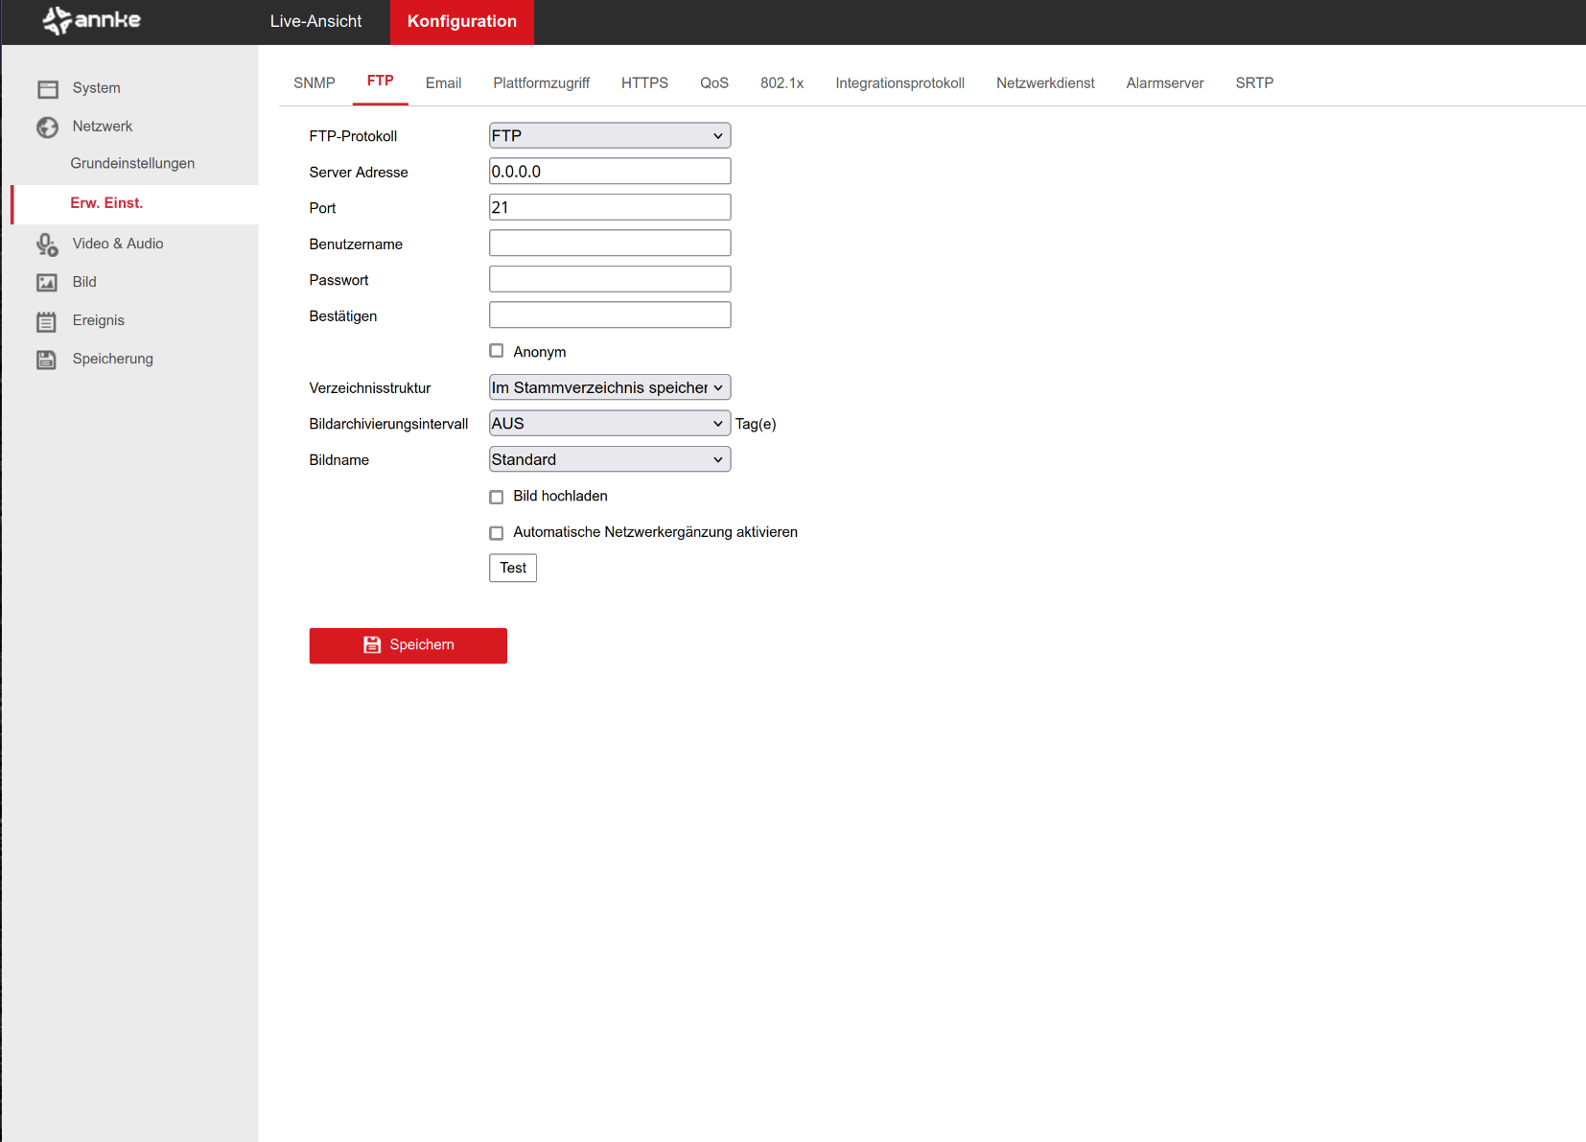The height and width of the screenshot is (1142, 1586).
Task: Click the System monitor icon in sidebar
Action: coord(48,89)
